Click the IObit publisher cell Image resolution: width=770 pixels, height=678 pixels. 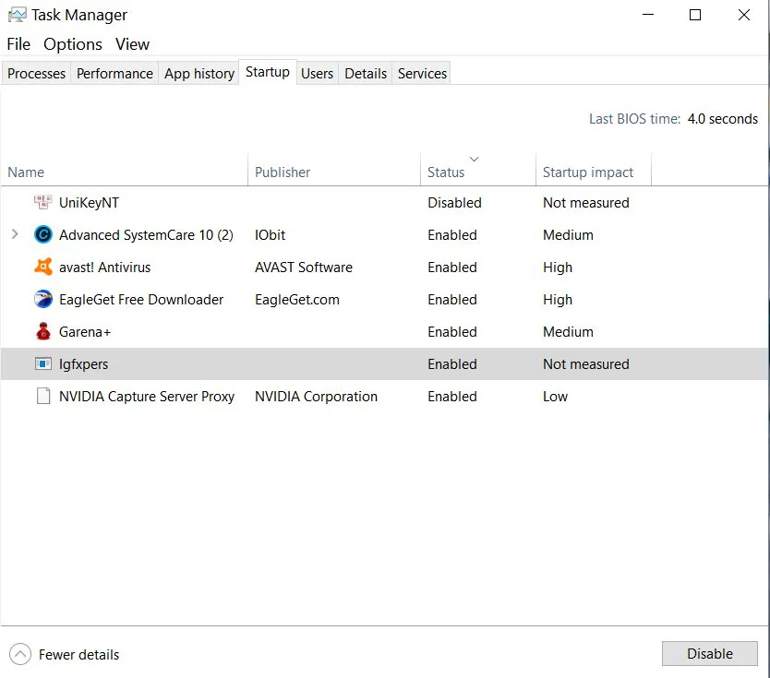[x=271, y=235]
